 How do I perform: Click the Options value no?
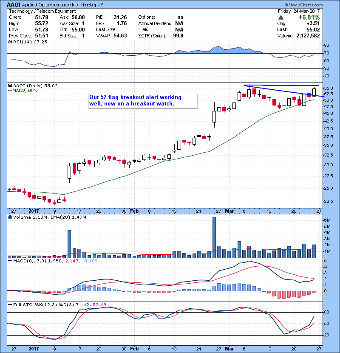click(180, 17)
